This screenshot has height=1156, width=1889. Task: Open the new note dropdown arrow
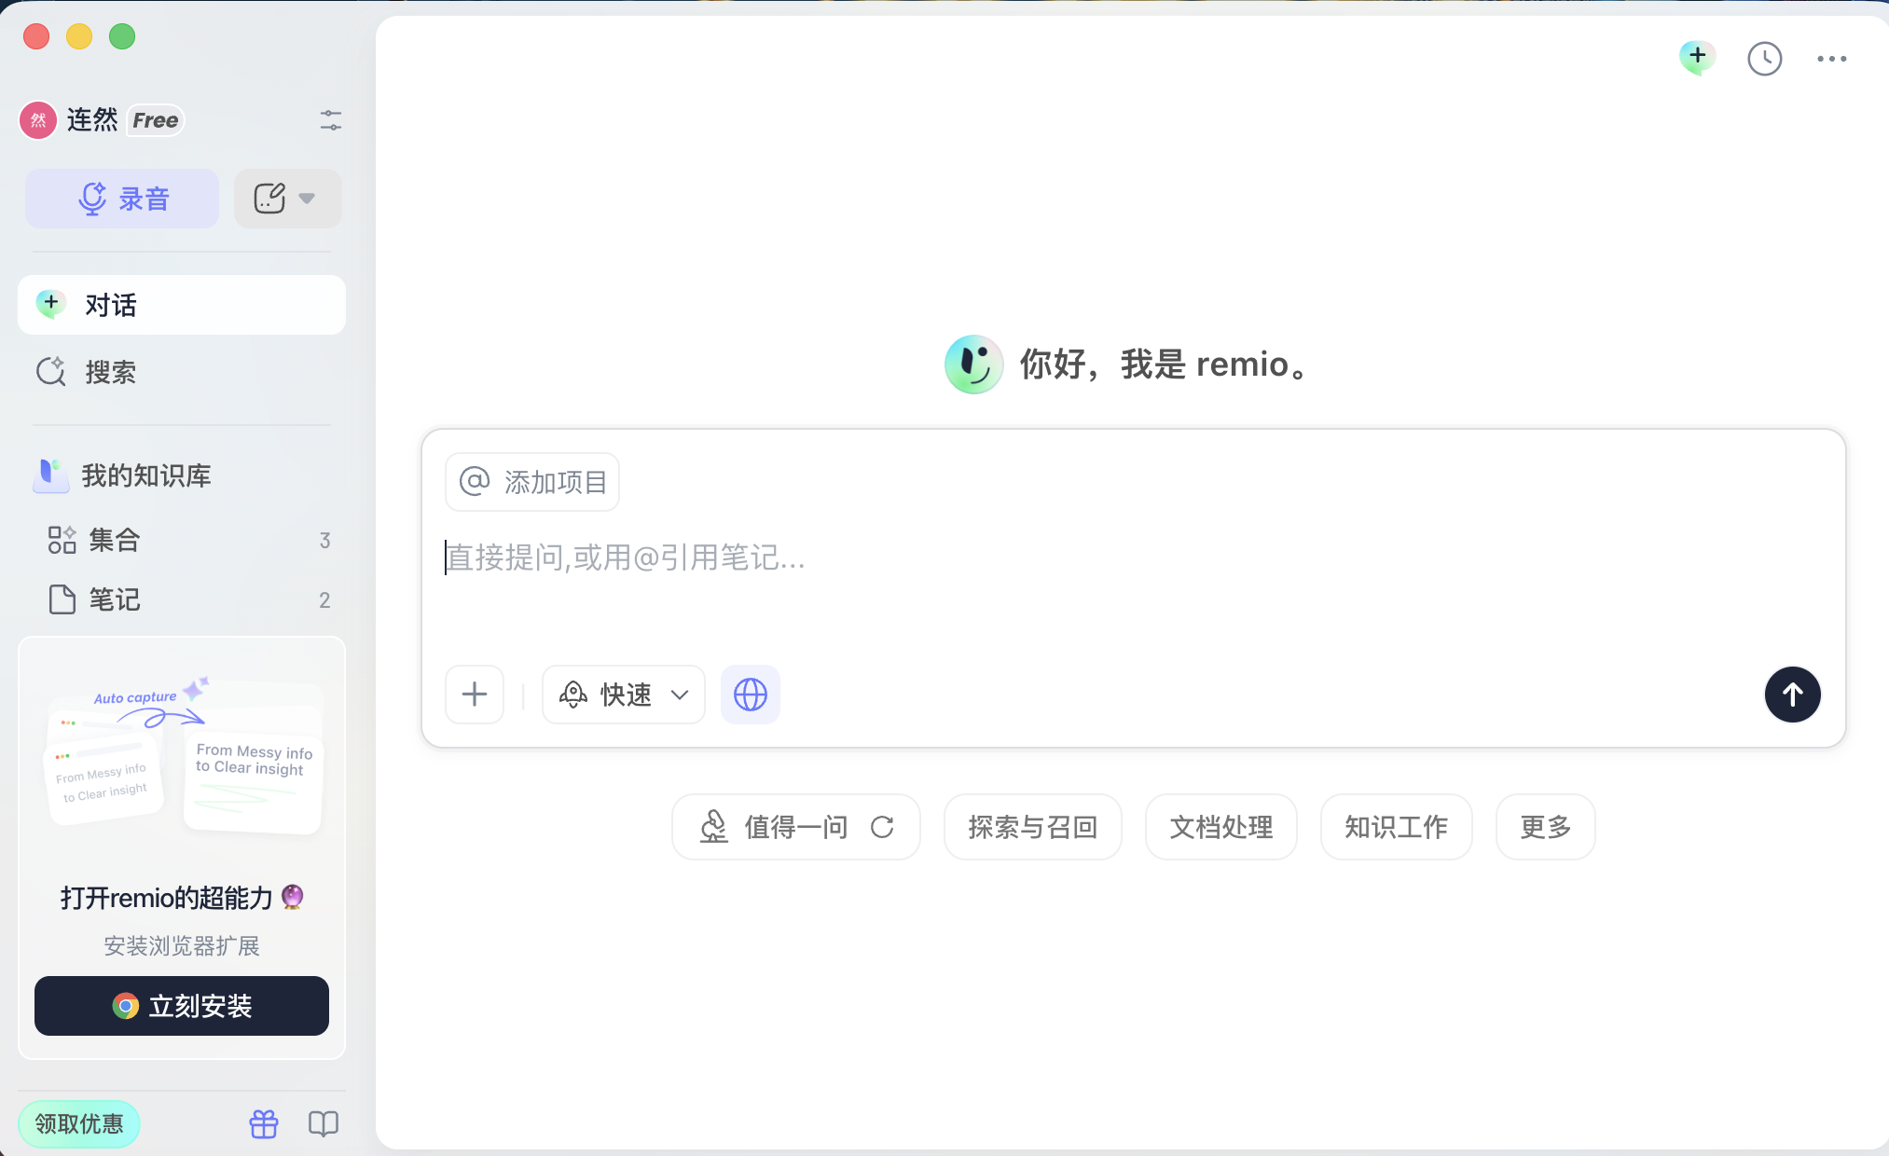coord(307,199)
